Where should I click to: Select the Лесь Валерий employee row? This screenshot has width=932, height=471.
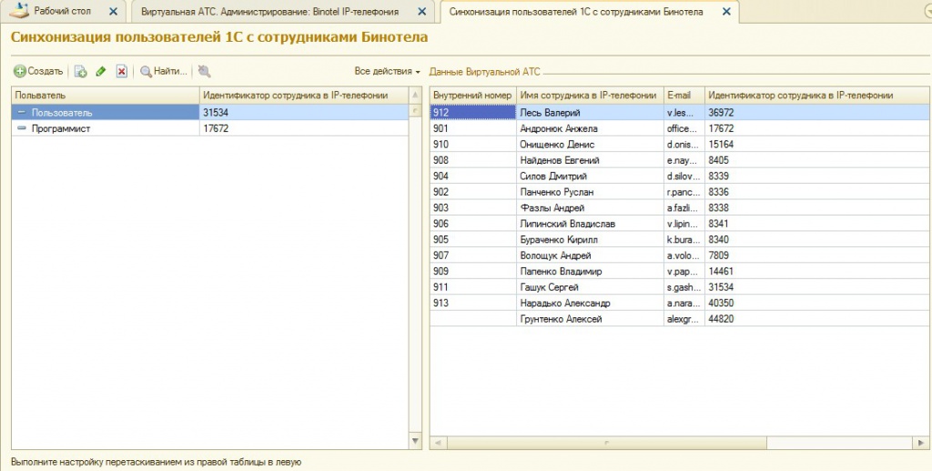[679, 112]
